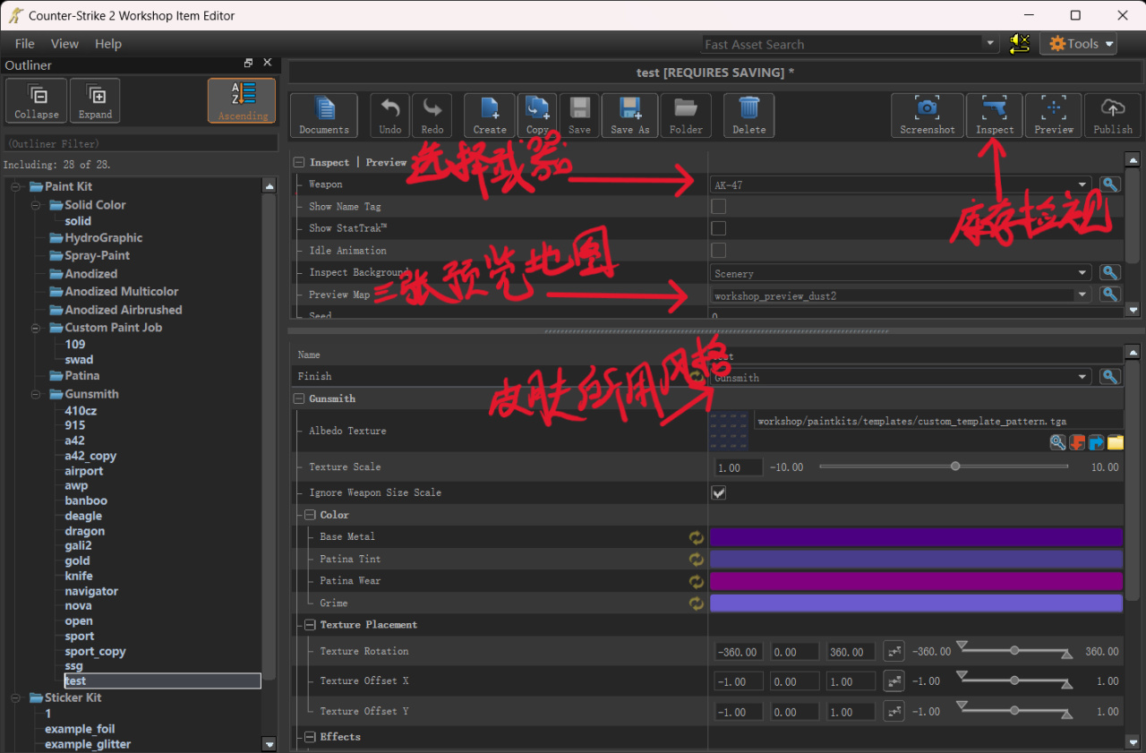Click the Albedo Texture thumbnail preview
The image size is (1146, 753).
(729, 431)
